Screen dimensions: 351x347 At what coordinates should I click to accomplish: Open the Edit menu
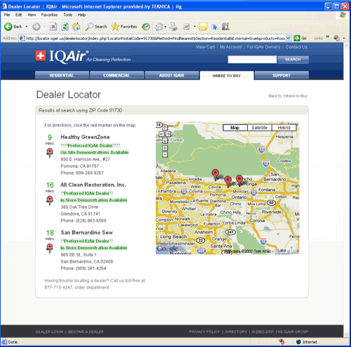tap(19, 15)
